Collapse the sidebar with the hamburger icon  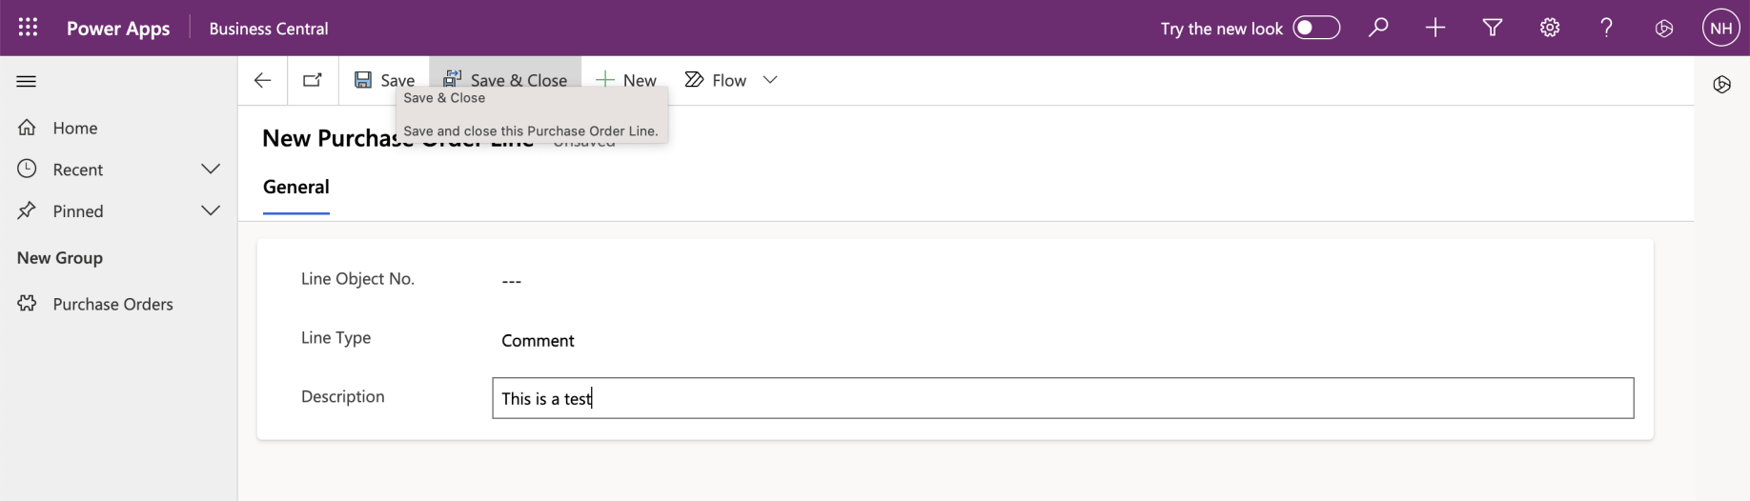tap(27, 81)
